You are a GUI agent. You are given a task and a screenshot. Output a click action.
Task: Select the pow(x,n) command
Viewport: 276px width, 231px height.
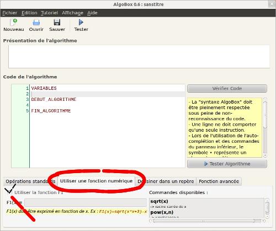pos(162,212)
